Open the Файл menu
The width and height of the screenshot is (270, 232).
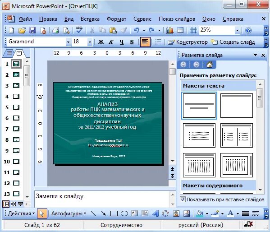[x=25, y=19]
